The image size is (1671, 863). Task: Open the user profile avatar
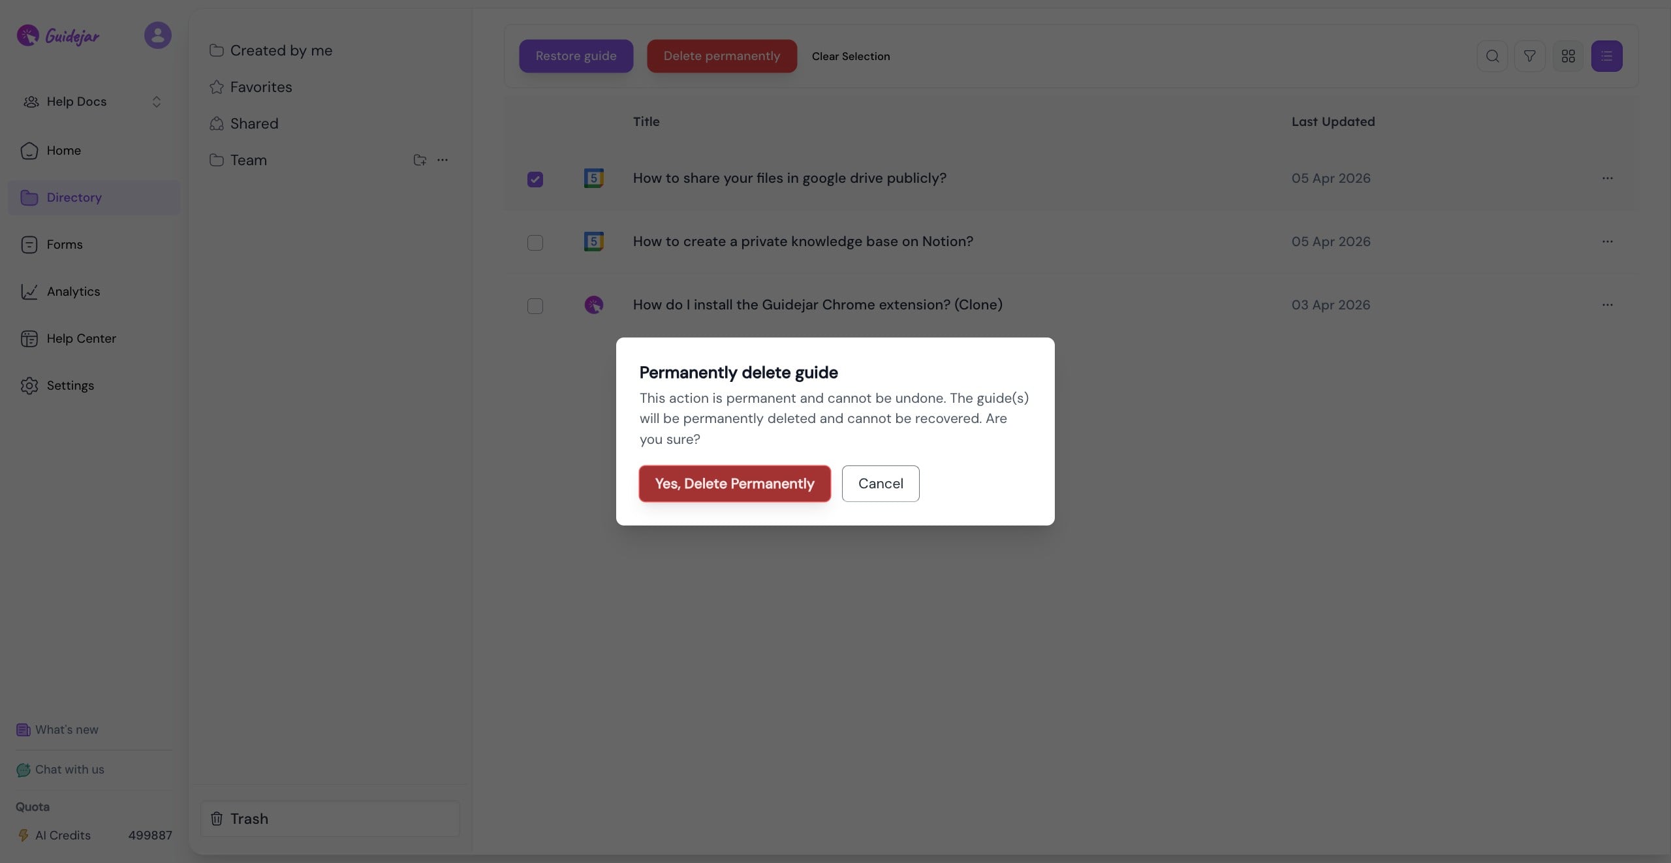pyautogui.click(x=157, y=35)
